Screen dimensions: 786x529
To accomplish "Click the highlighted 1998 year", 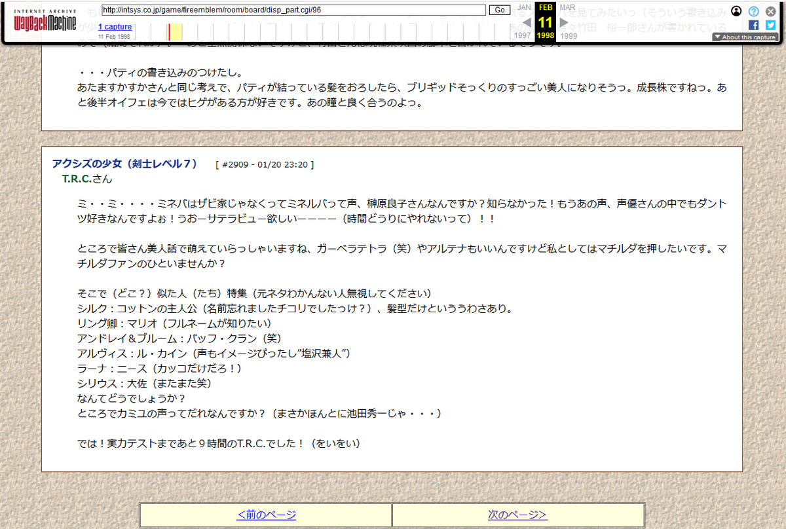I will click(546, 36).
